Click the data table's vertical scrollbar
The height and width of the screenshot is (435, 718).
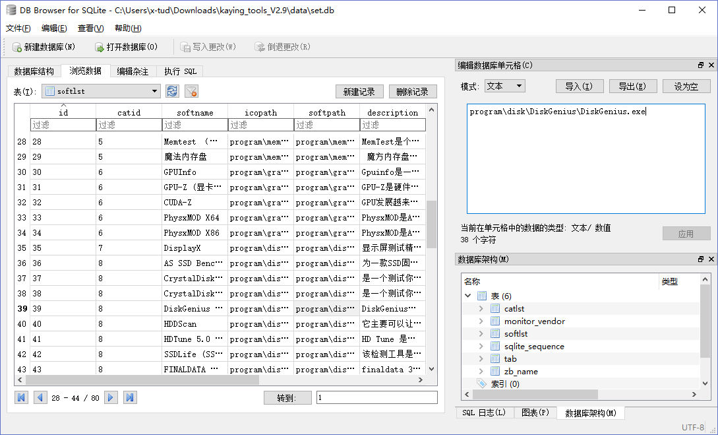[x=432, y=224]
